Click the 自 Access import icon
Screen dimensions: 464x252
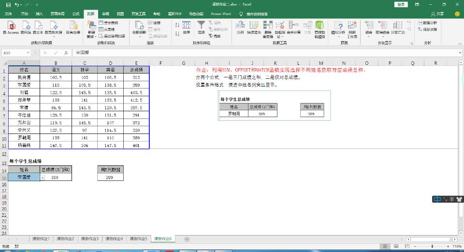(x=11, y=28)
